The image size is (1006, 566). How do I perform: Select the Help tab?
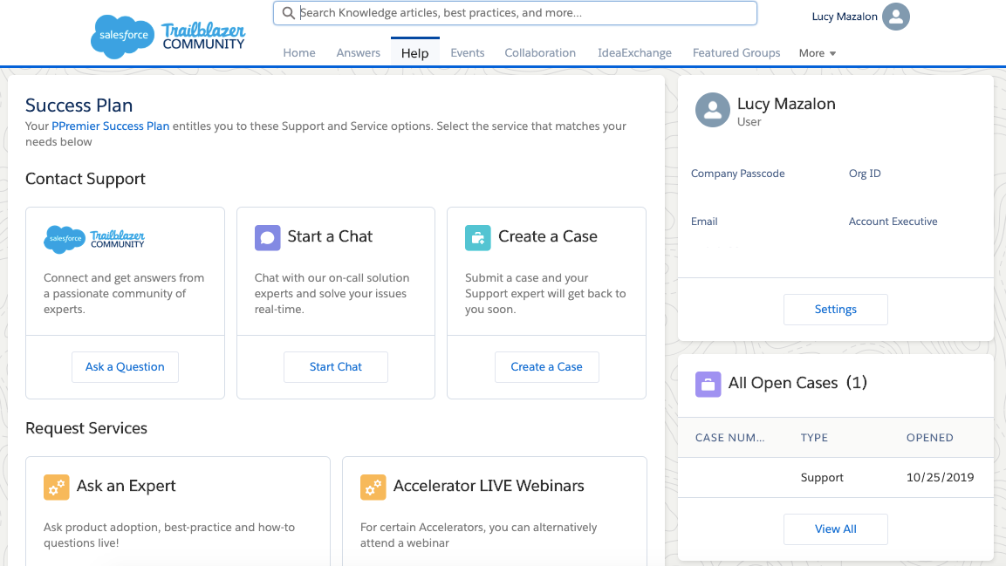[415, 53]
